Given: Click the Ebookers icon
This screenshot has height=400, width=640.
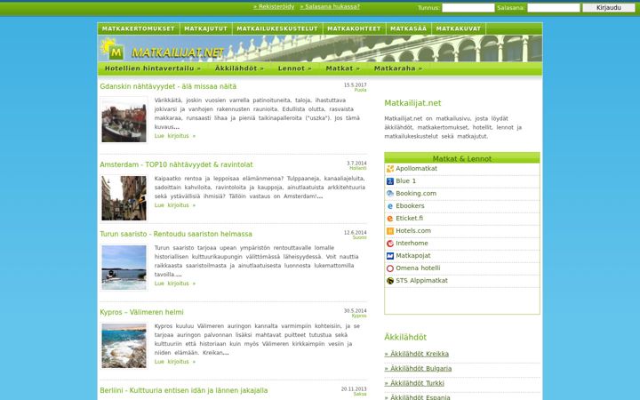Looking at the screenshot, I should coord(390,206).
